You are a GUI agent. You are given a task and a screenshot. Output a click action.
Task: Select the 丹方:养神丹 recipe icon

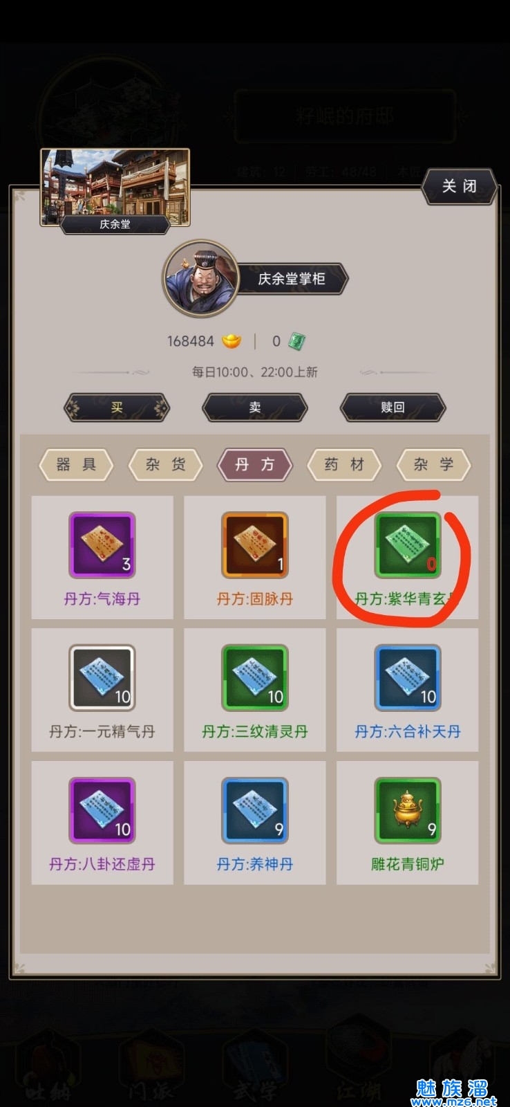[x=255, y=811]
